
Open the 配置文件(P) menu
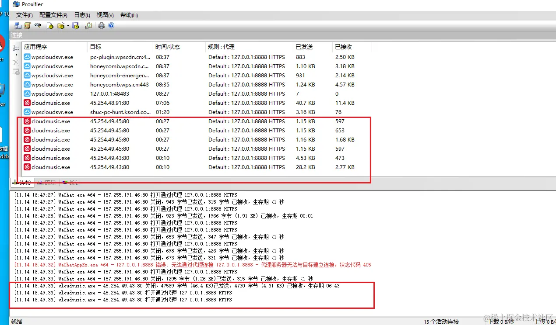click(x=53, y=15)
